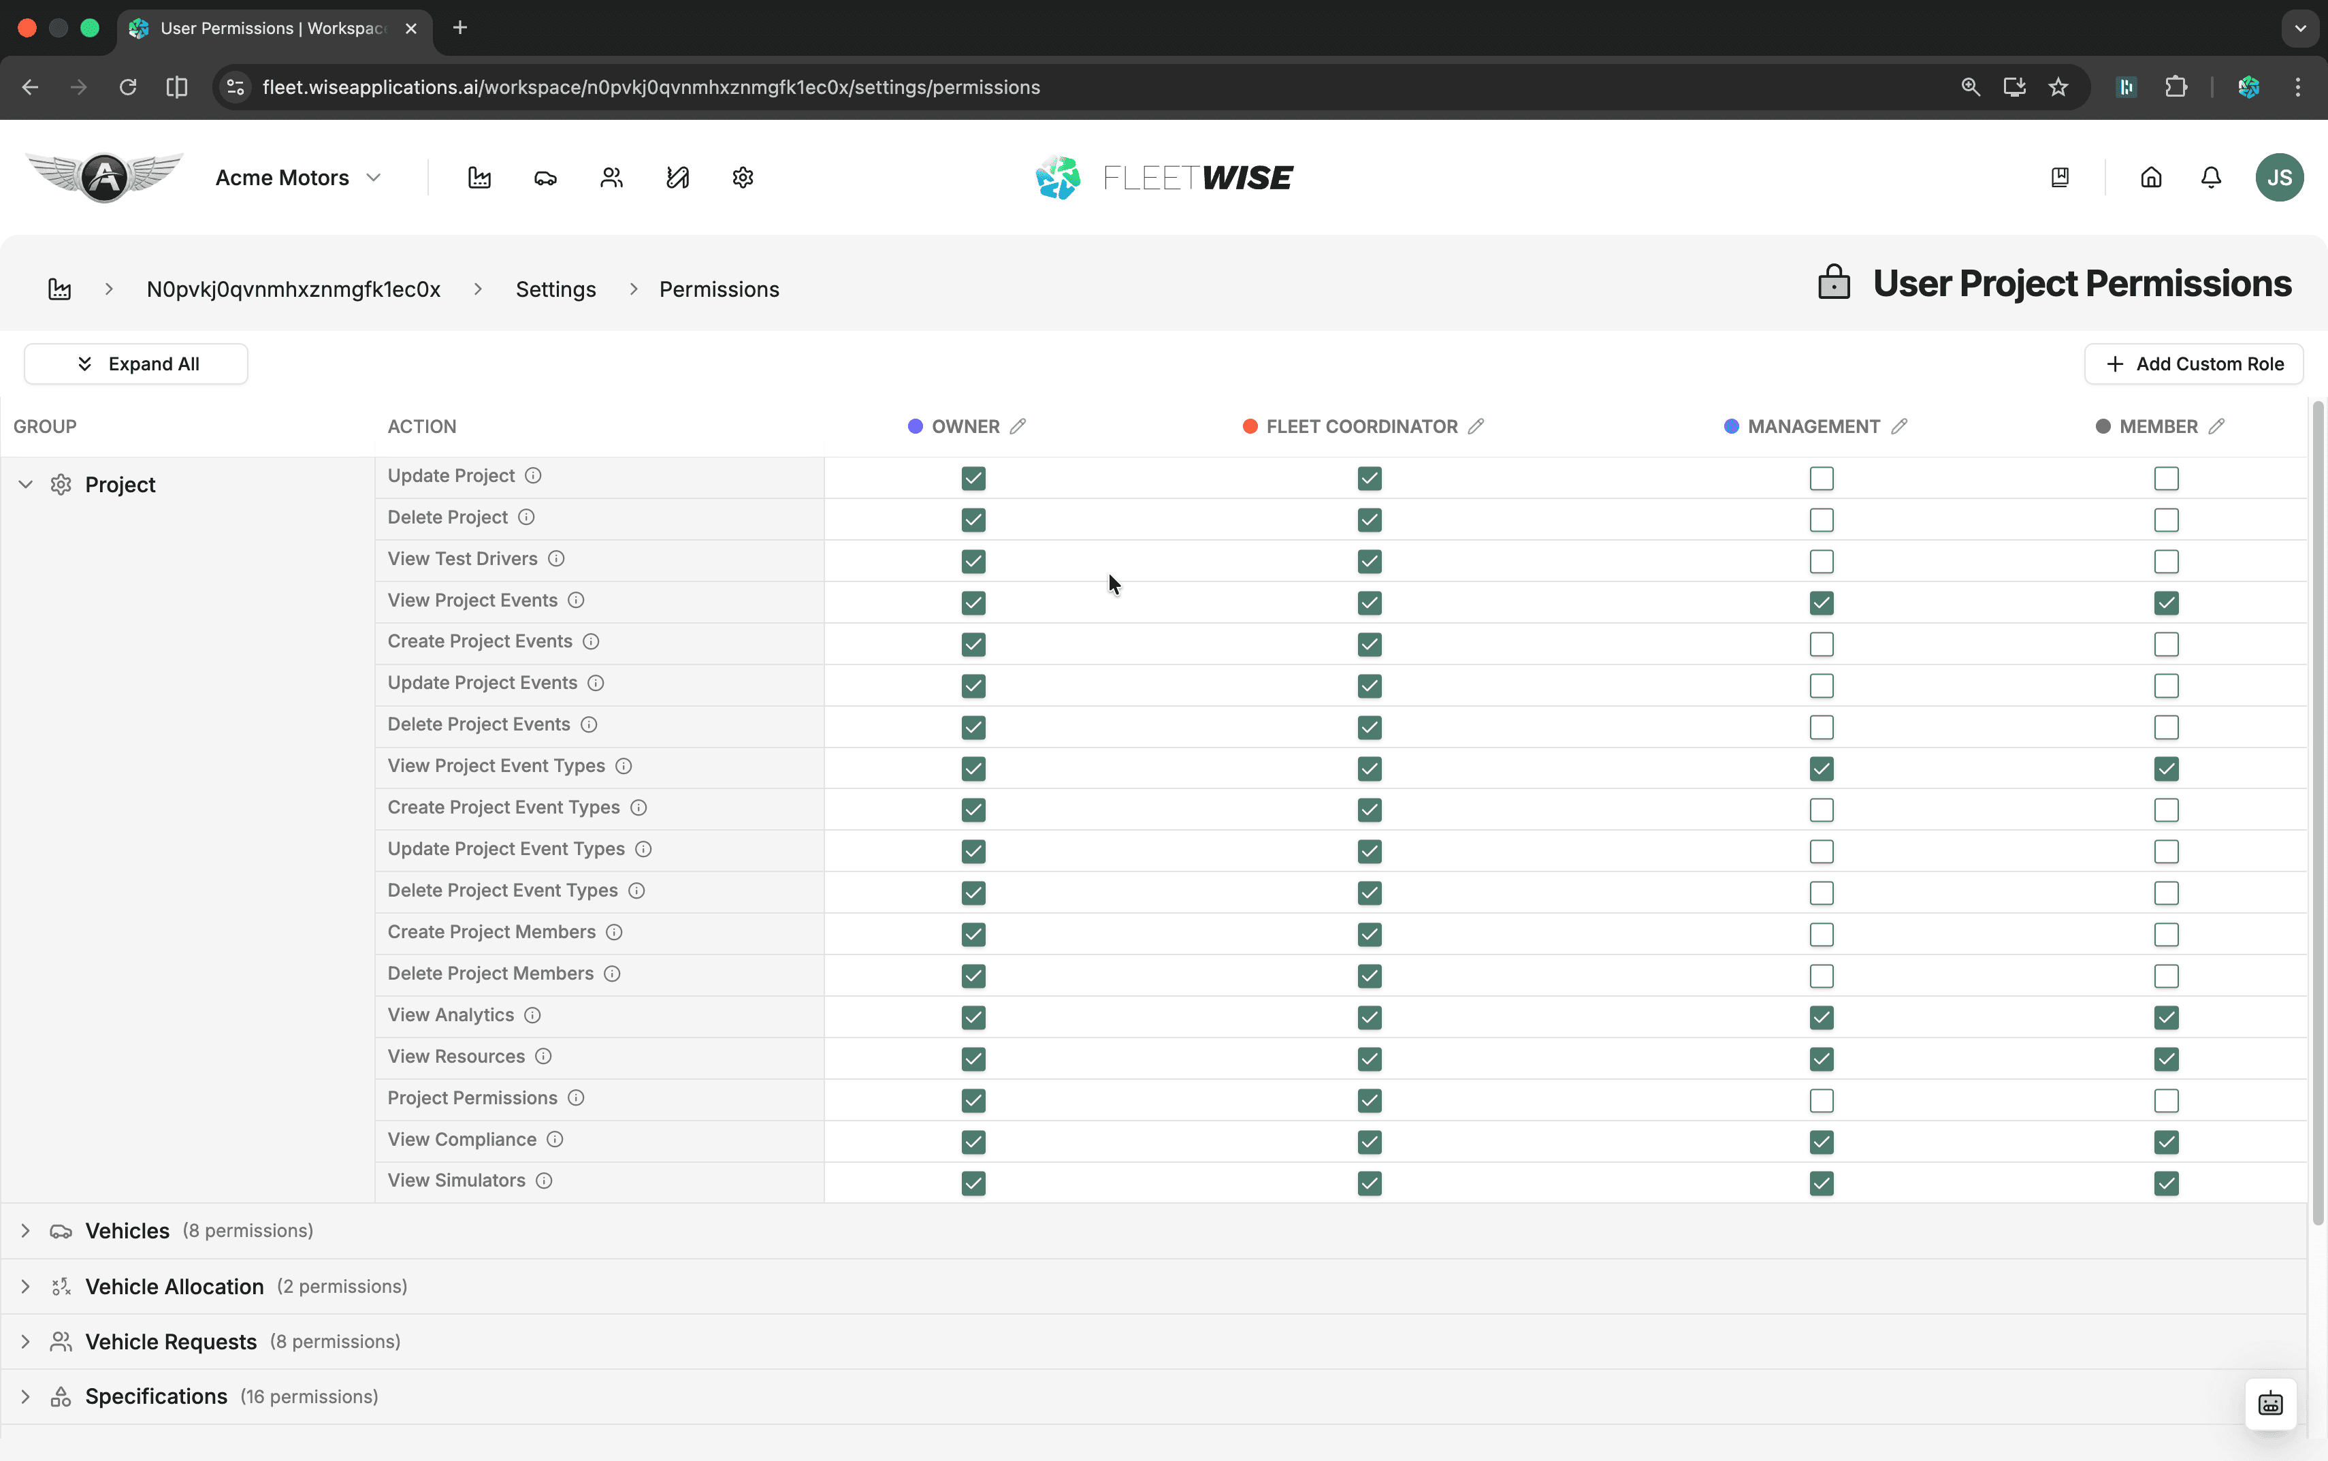Screen dimensions: 2328x1461
Task: Uncheck View Simulators for Owner
Action: [x=973, y=1184]
